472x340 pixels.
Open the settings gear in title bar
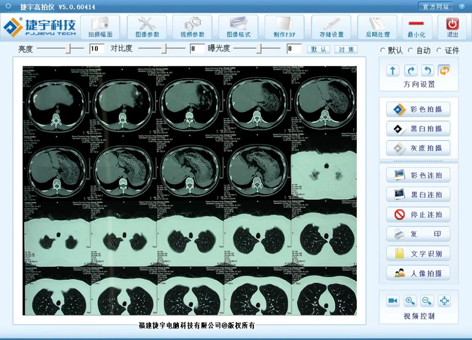8,6
